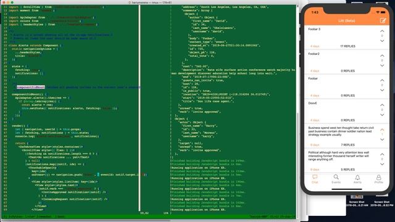Click the "cost": "$40.00" log line
This screenshot has width=395, height=222.
[x=195, y=66]
